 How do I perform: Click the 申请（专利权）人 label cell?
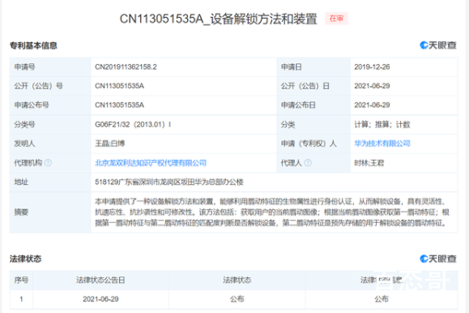[313, 144]
